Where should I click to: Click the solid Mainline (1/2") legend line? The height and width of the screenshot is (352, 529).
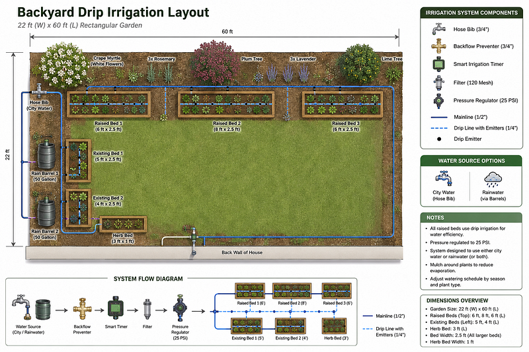coord(439,117)
